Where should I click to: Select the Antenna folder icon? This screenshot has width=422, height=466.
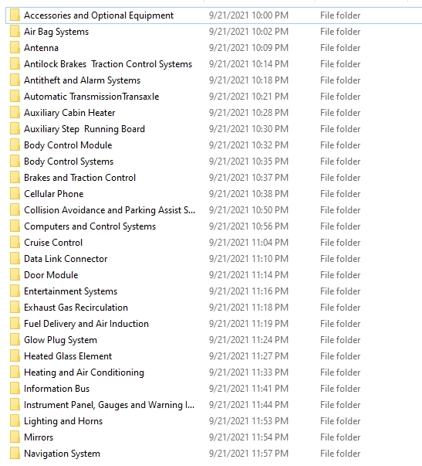click(15, 48)
